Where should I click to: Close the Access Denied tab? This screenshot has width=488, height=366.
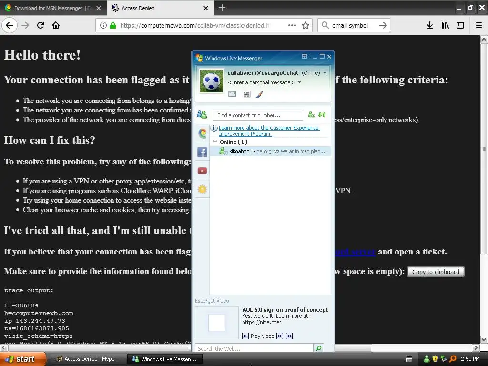pos(206,8)
